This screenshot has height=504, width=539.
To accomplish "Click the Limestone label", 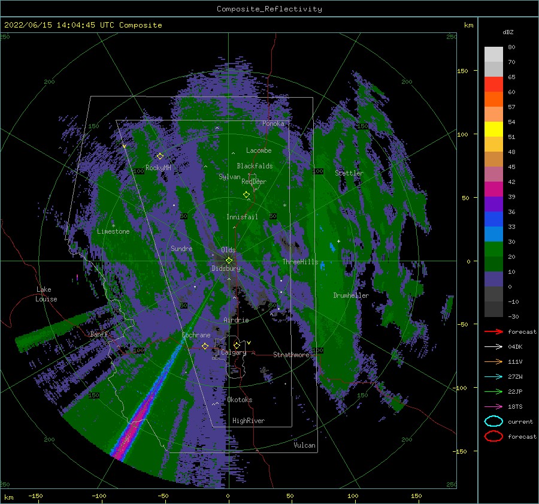I will 113,231.
